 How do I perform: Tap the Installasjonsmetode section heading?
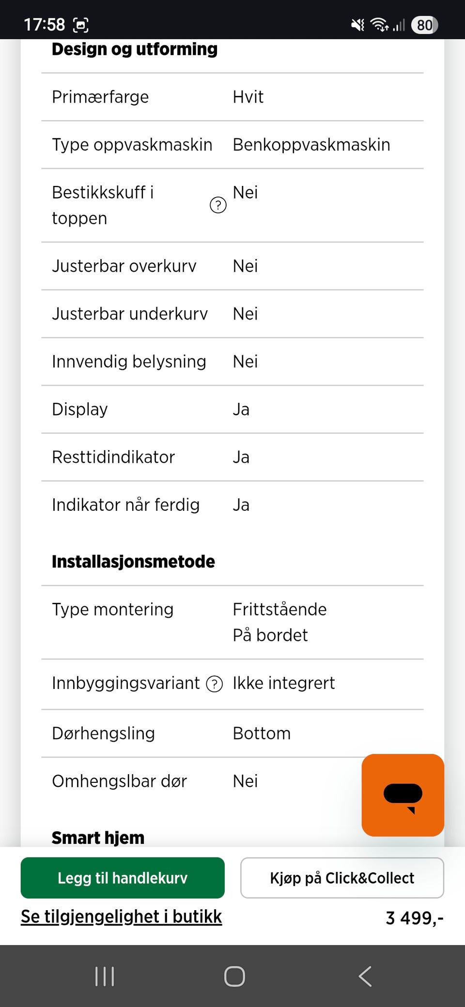pyautogui.click(x=133, y=562)
